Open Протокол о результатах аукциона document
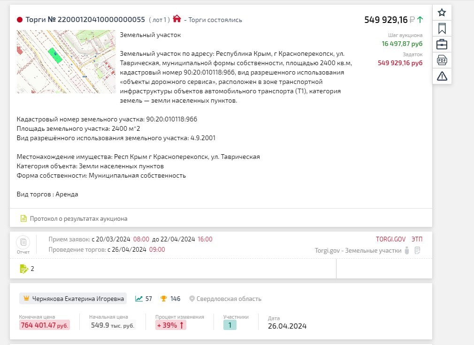The height and width of the screenshot is (345, 474). click(x=78, y=218)
